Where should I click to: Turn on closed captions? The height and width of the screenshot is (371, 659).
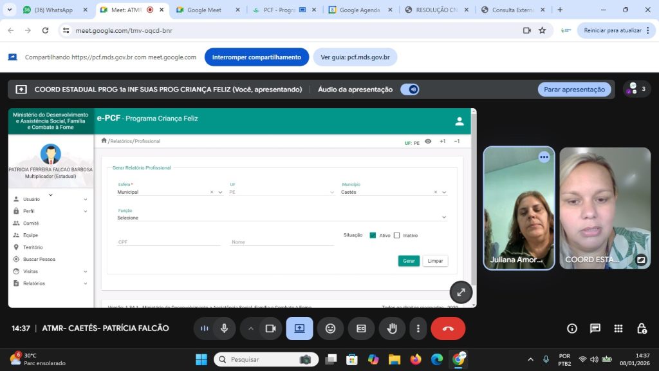coord(361,328)
